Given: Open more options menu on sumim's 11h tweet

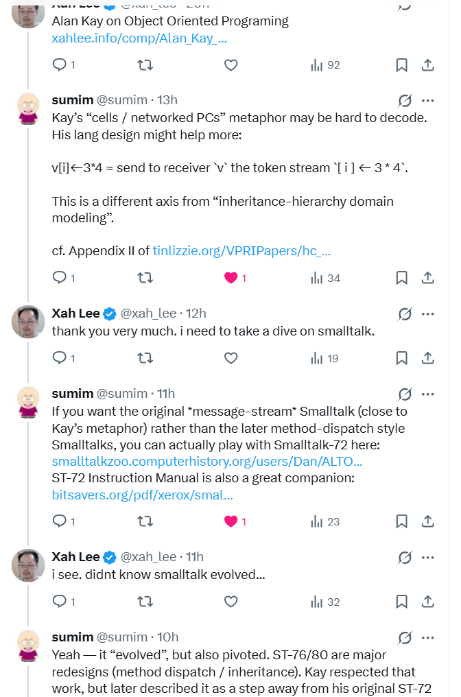Looking at the screenshot, I should (428, 394).
